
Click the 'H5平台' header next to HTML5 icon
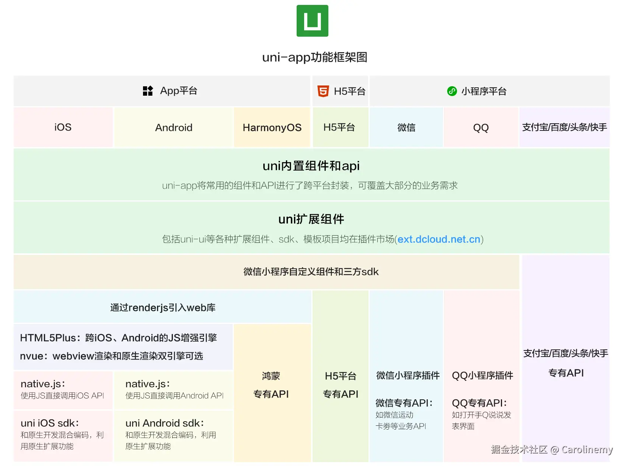(350, 91)
